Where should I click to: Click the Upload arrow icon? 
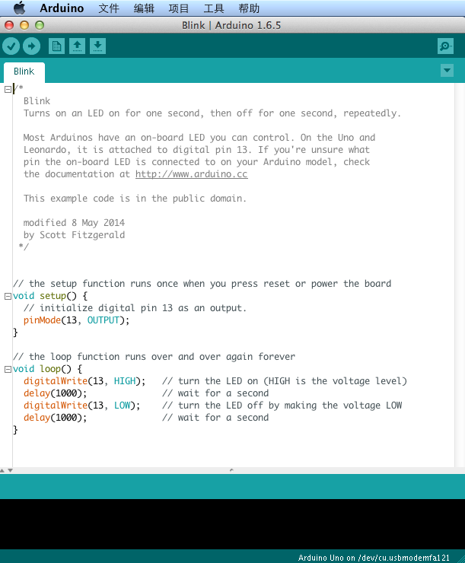pyautogui.click(x=31, y=46)
